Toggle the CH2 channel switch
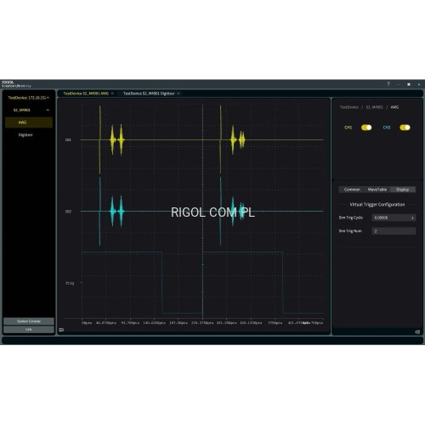 (x=405, y=127)
